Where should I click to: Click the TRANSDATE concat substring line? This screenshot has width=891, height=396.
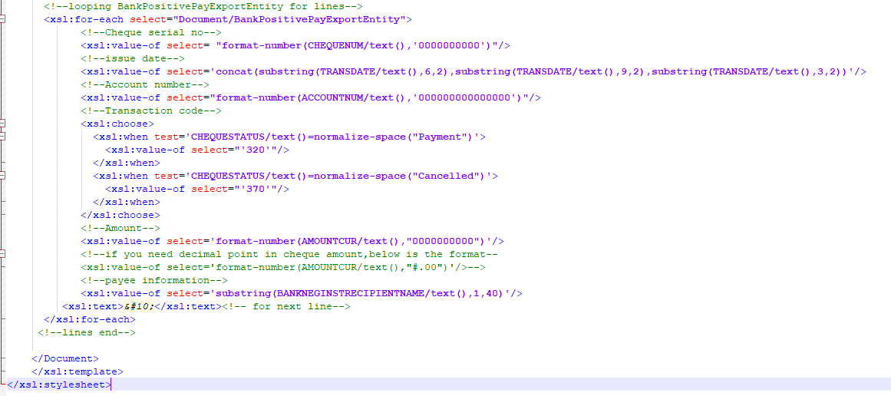[x=474, y=71]
